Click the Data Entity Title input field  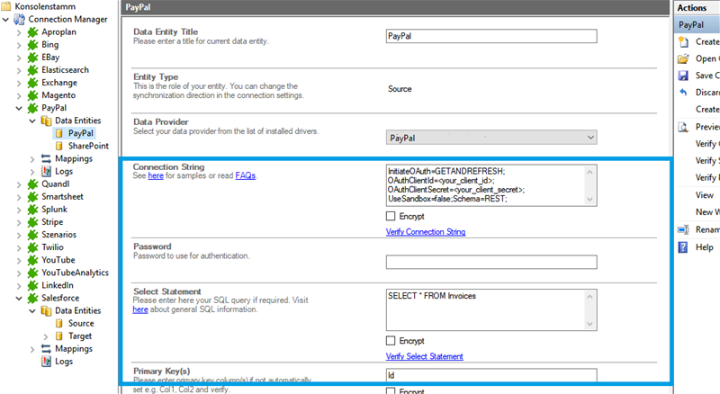(491, 37)
